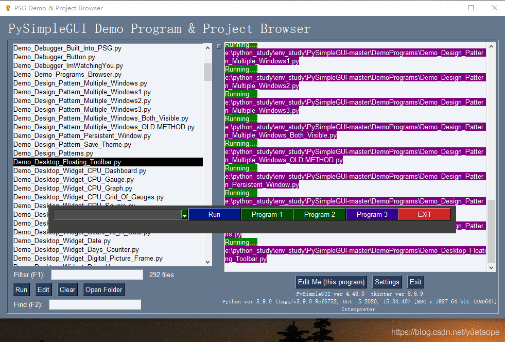Click output line ending n_Multiple_Windows2.py
The height and width of the screenshot is (342, 505).
[262, 85]
